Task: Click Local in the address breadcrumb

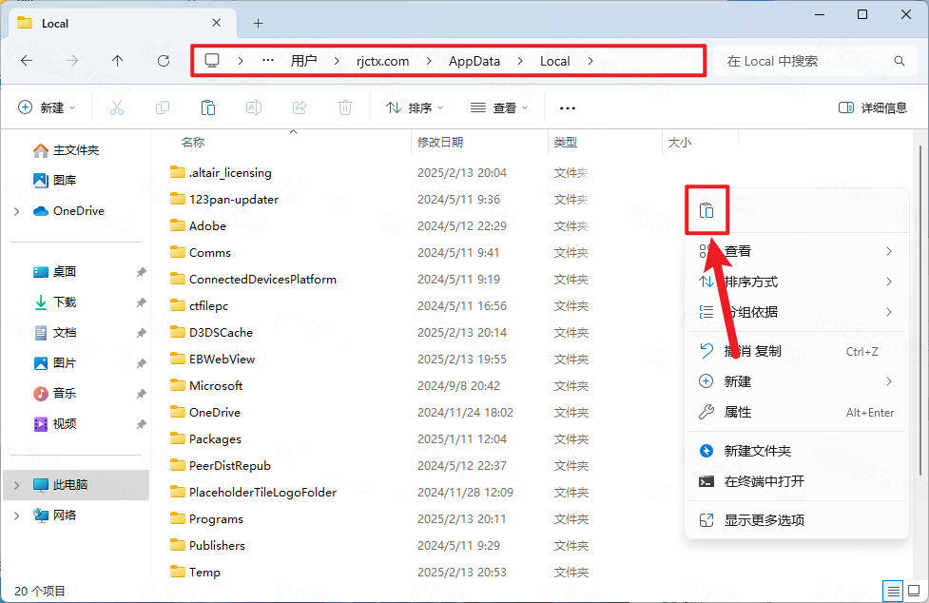Action: pyautogui.click(x=554, y=61)
